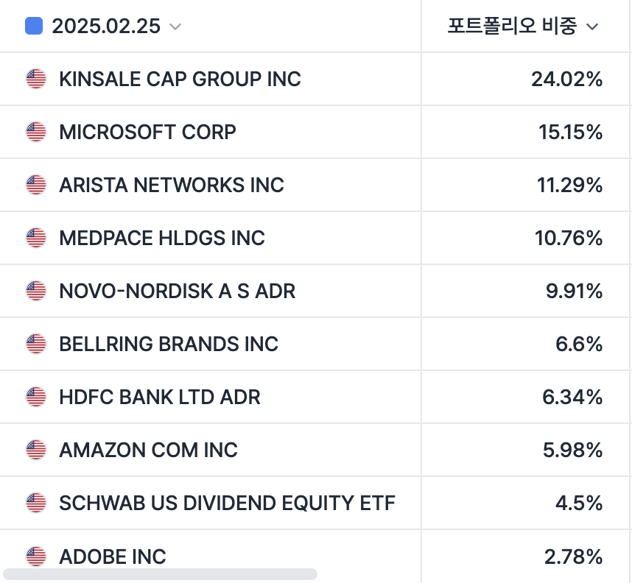Click the flag icon beside NOVO-NORDISK A S ADR
The image size is (632, 583).
(x=35, y=291)
